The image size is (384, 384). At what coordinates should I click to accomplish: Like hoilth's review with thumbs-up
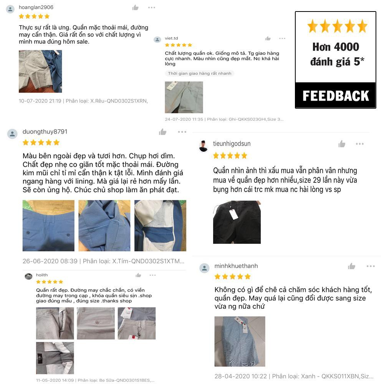[138, 275]
